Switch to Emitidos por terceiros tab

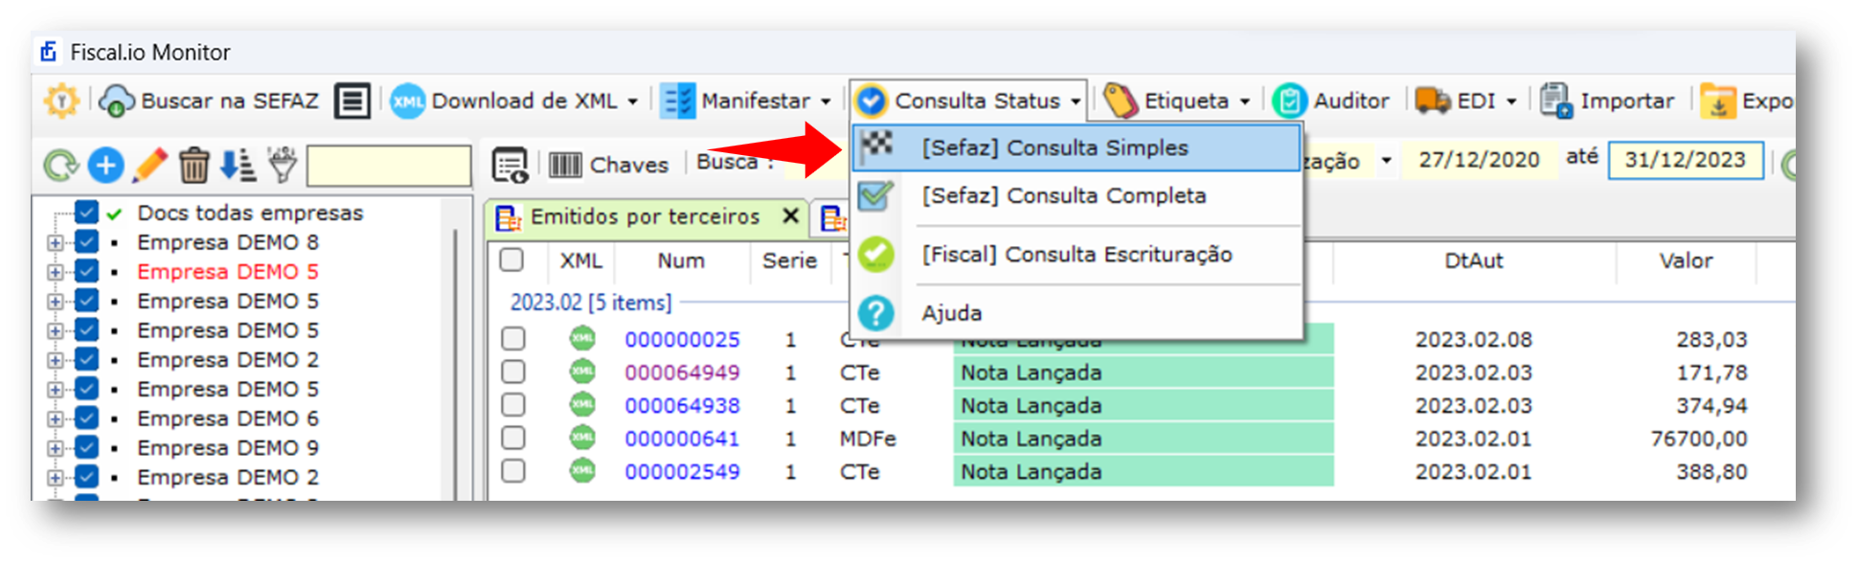(645, 216)
